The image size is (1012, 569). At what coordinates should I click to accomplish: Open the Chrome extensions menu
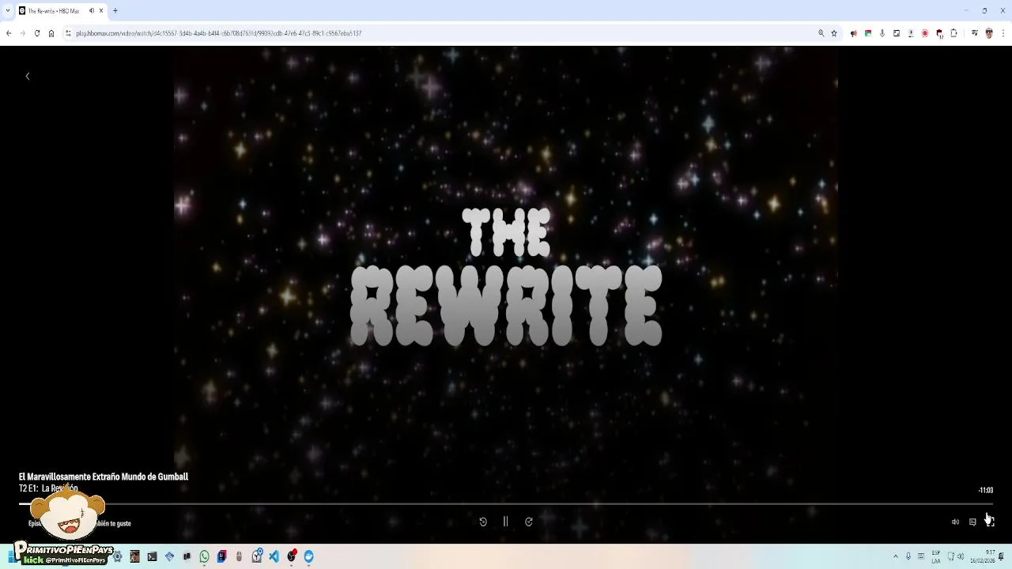tap(953, 33)
